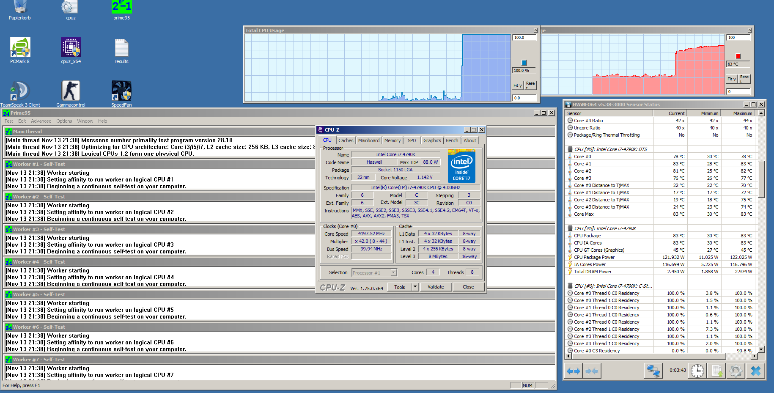
Task: Click HWiNFO clock reset timer button
Action: pos(697,371)
